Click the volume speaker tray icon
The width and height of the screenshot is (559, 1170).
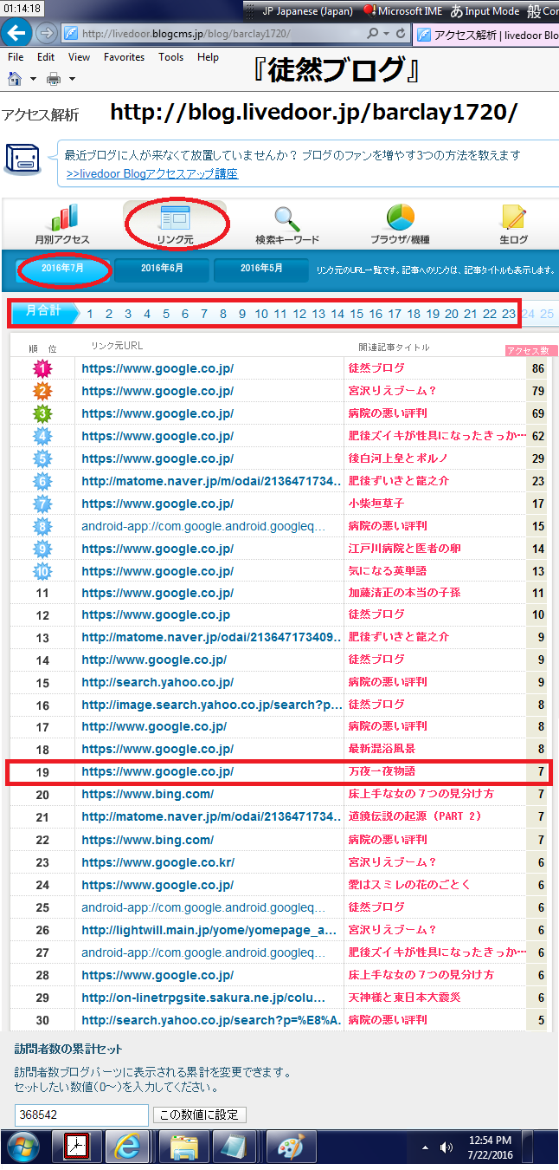point(447,1147)
